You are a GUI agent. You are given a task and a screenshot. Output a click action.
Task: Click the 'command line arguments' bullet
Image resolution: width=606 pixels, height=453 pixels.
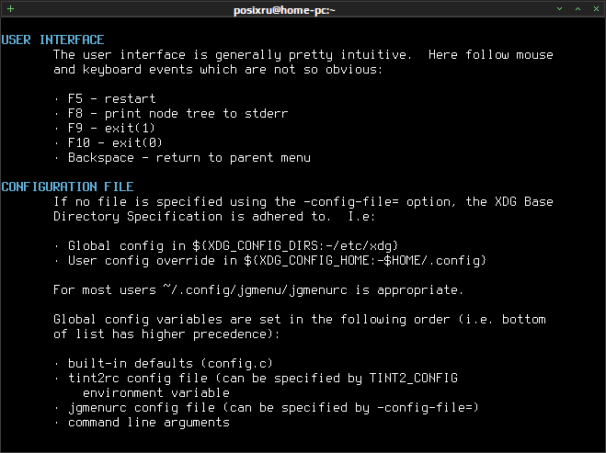click(x=149, y=423)
